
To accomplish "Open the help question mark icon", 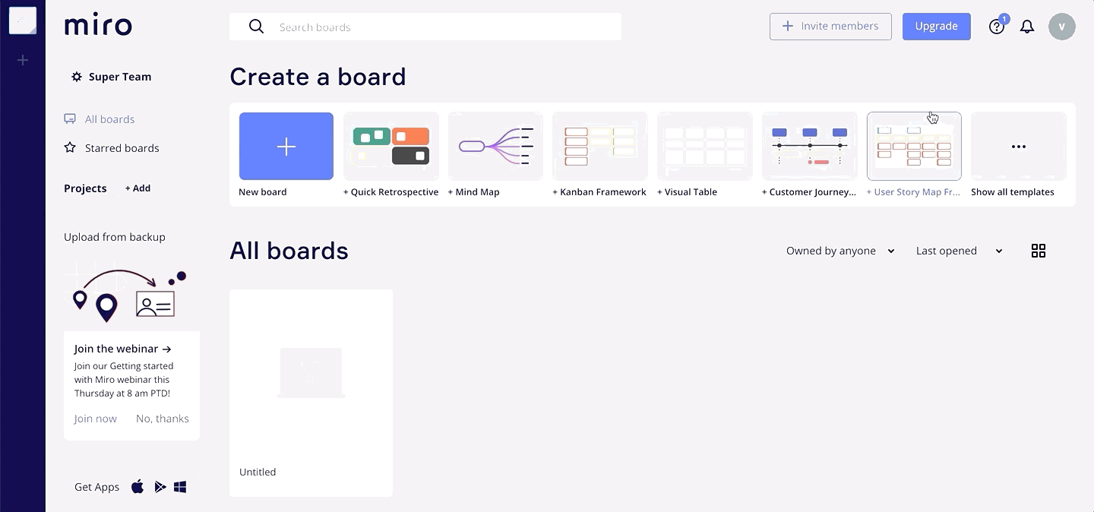I will pos(997,27).
